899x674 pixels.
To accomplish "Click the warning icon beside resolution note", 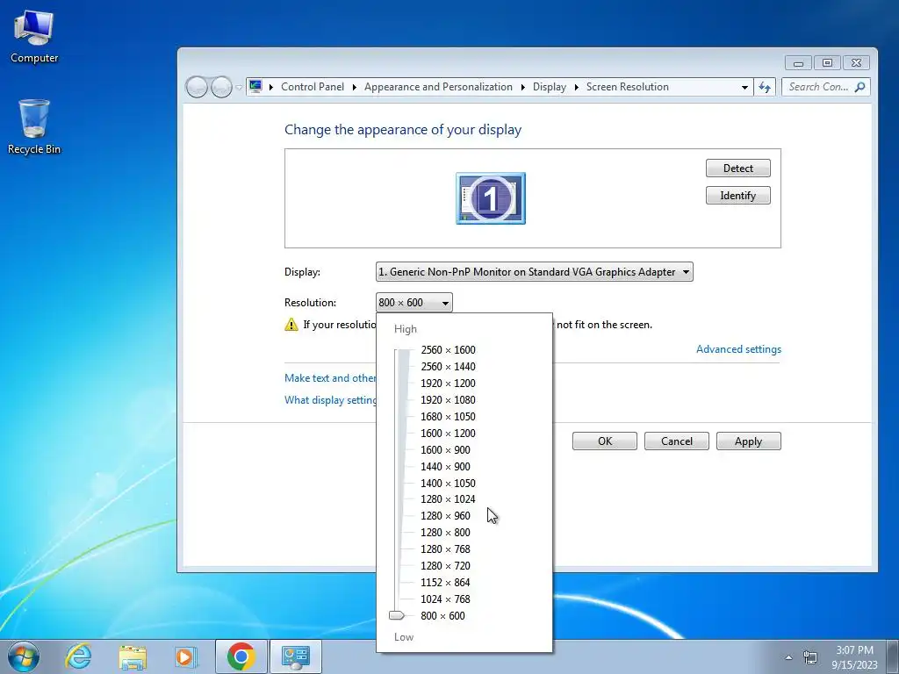I will [291, 325].
